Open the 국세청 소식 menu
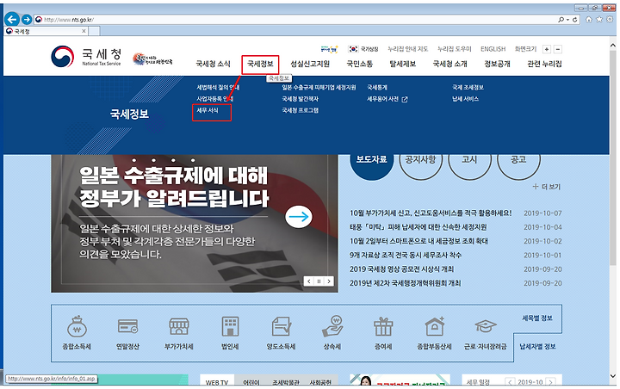The height and width of the screenshot is (389, 620). (x=214, y=64)
